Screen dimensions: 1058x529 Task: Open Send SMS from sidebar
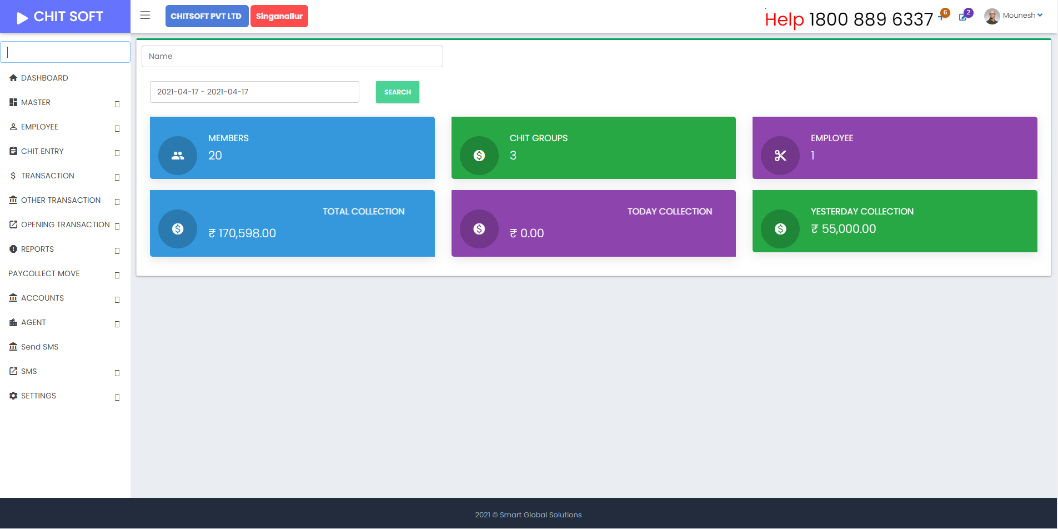click(39, 347)
